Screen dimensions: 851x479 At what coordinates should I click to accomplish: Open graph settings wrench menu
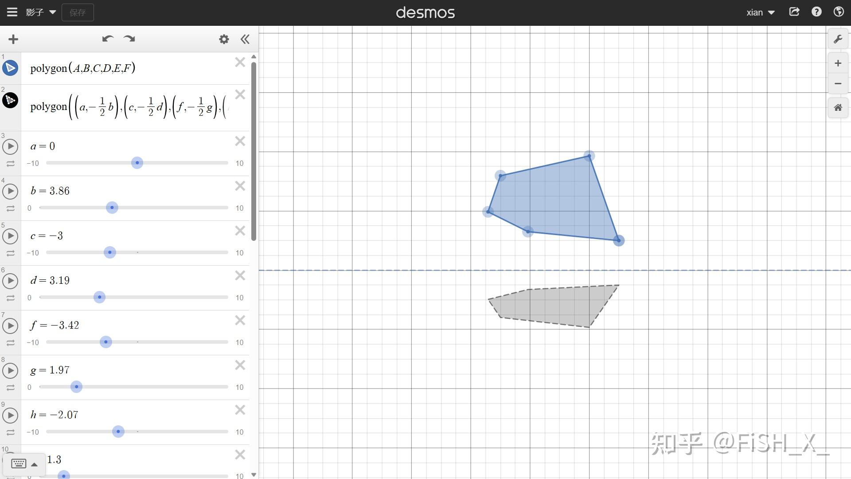838,39
